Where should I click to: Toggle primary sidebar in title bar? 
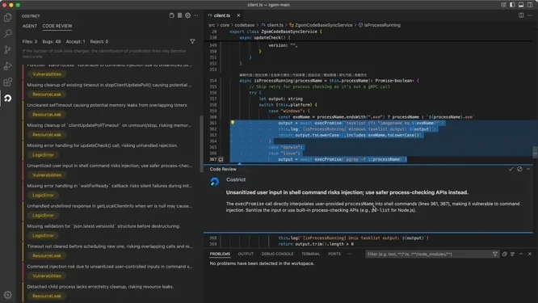pyautogui.click(x=512, y=5)
